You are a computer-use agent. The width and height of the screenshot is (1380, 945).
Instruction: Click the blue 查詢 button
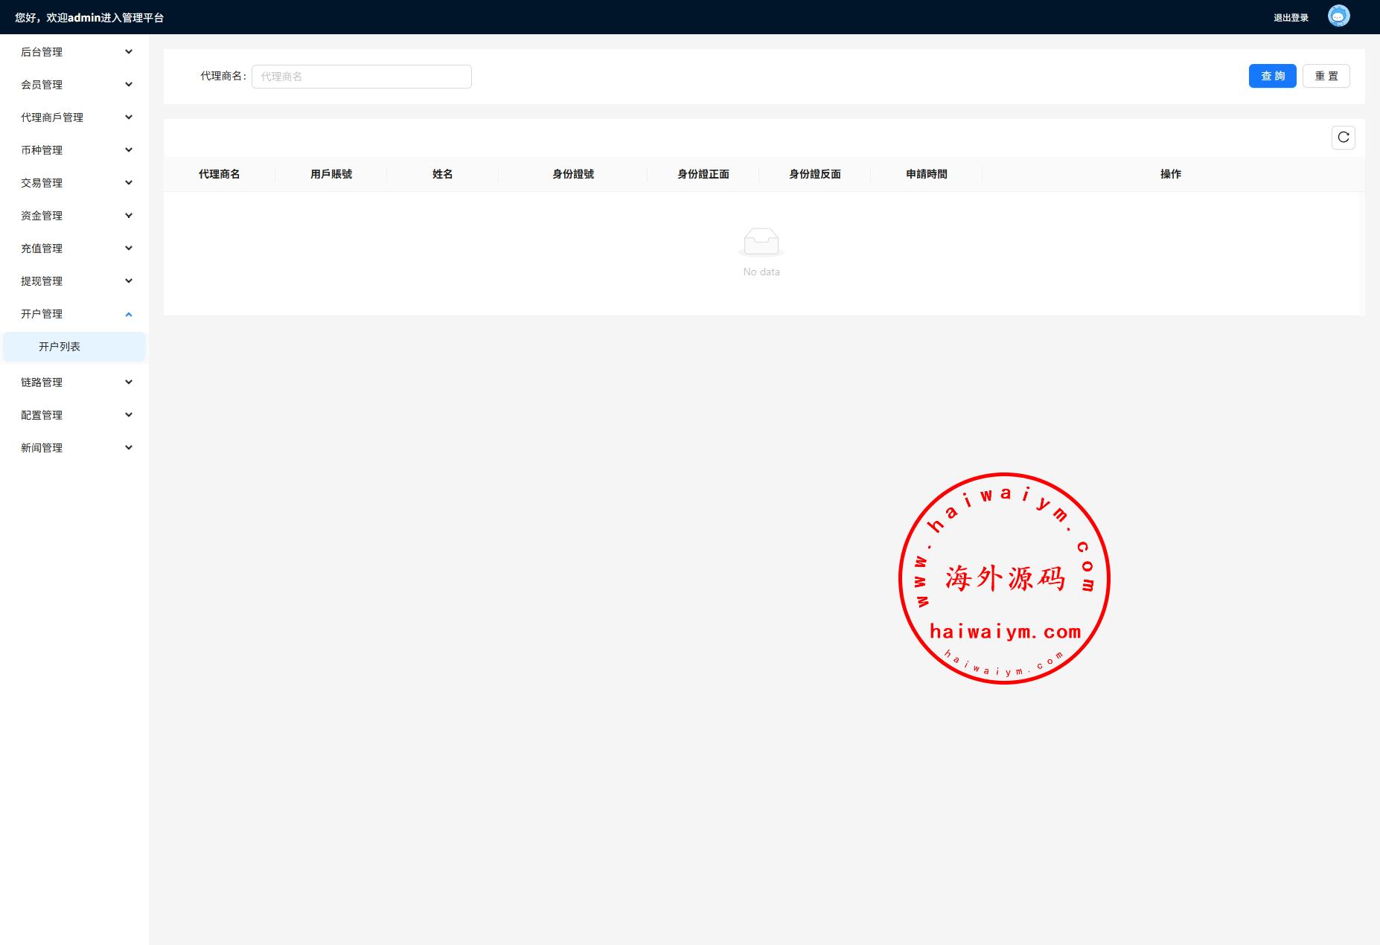click(1272, 76)
